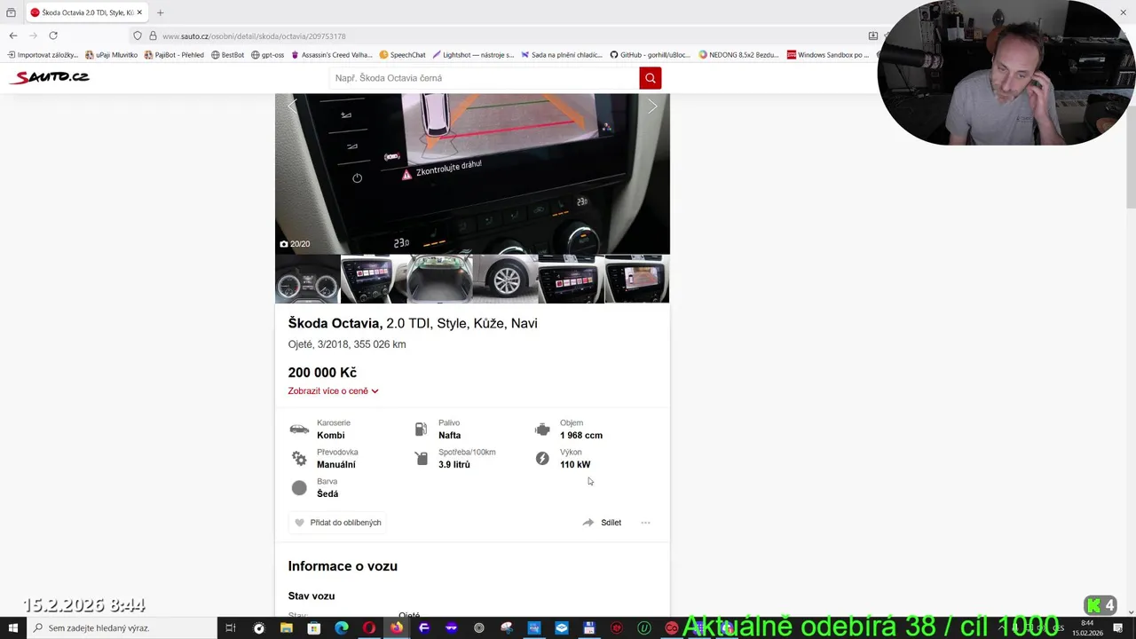Select the last thumbnail with parking camera
1136x639 pixels.
pyautogui.click(x=637, y=280)
